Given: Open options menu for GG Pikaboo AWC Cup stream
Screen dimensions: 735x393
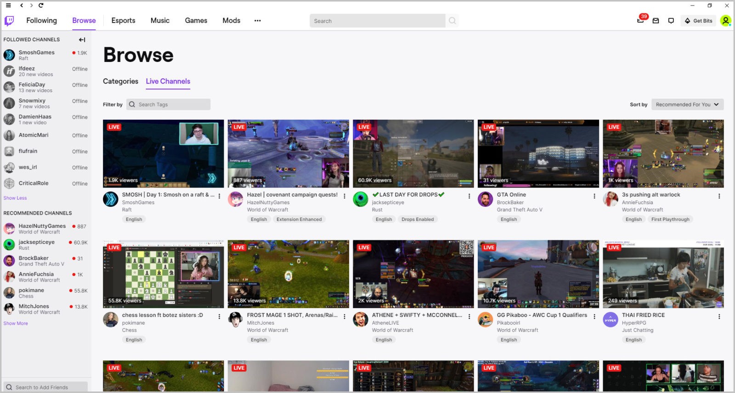Looking at the screenshot, I should click(594, 317).
